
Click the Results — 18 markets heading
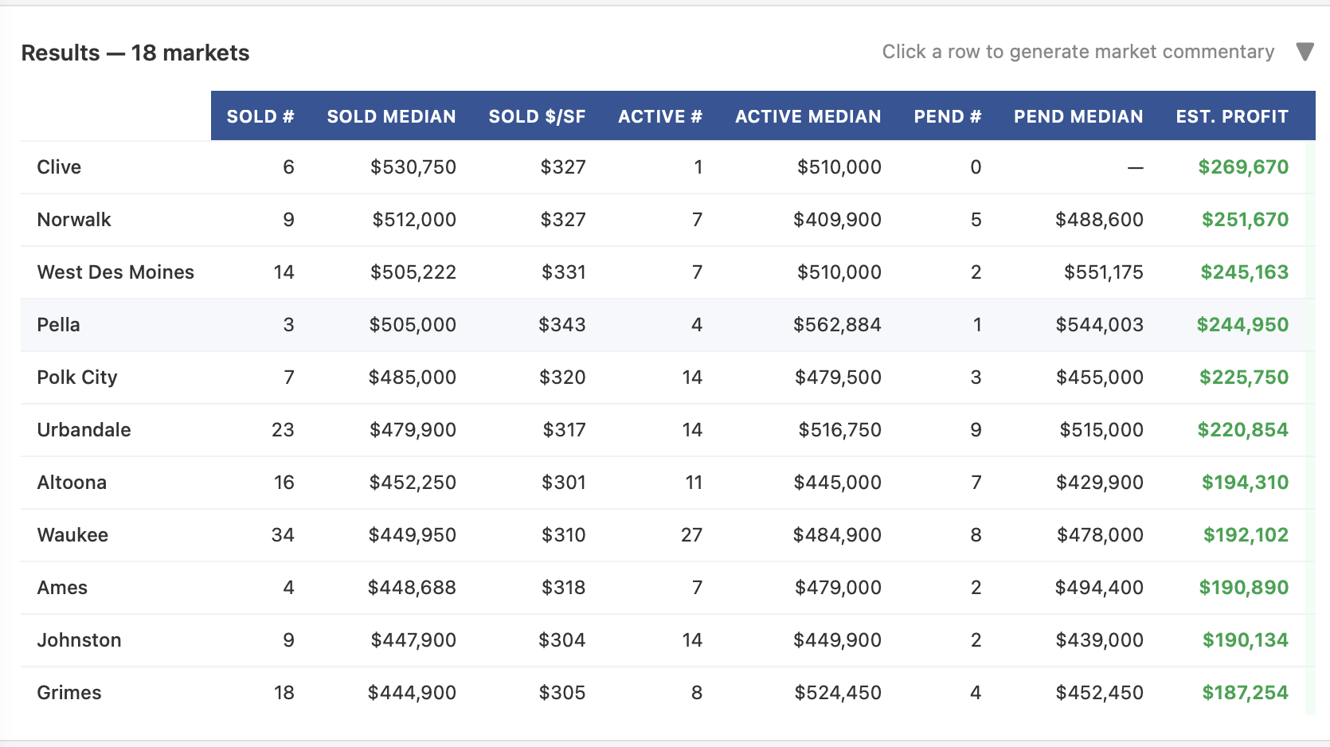(x=135, y=52)
